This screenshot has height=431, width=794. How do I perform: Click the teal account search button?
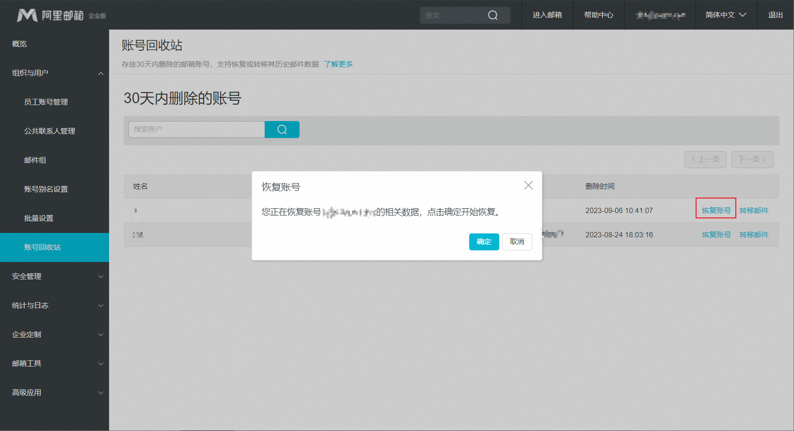coord(282,129)
